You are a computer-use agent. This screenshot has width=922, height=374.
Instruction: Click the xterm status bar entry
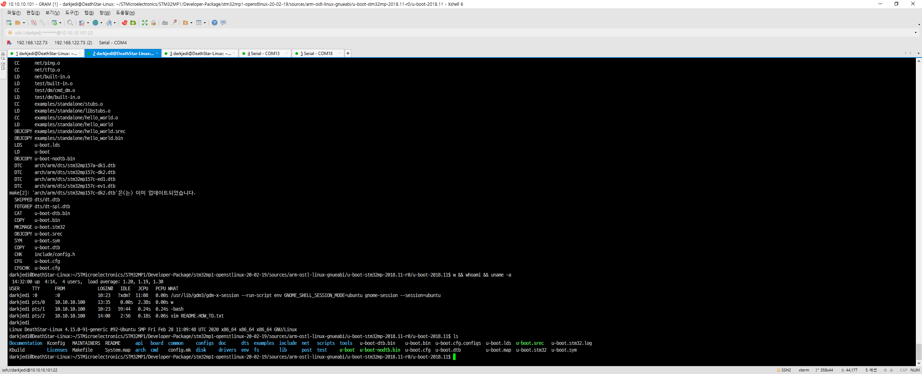[804, 370]
